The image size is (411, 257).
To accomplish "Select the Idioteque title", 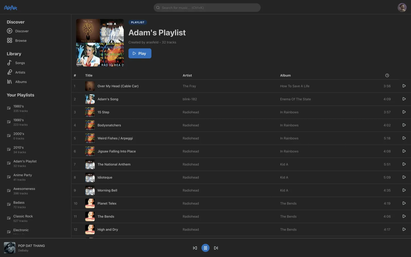I will coord(105,177).
